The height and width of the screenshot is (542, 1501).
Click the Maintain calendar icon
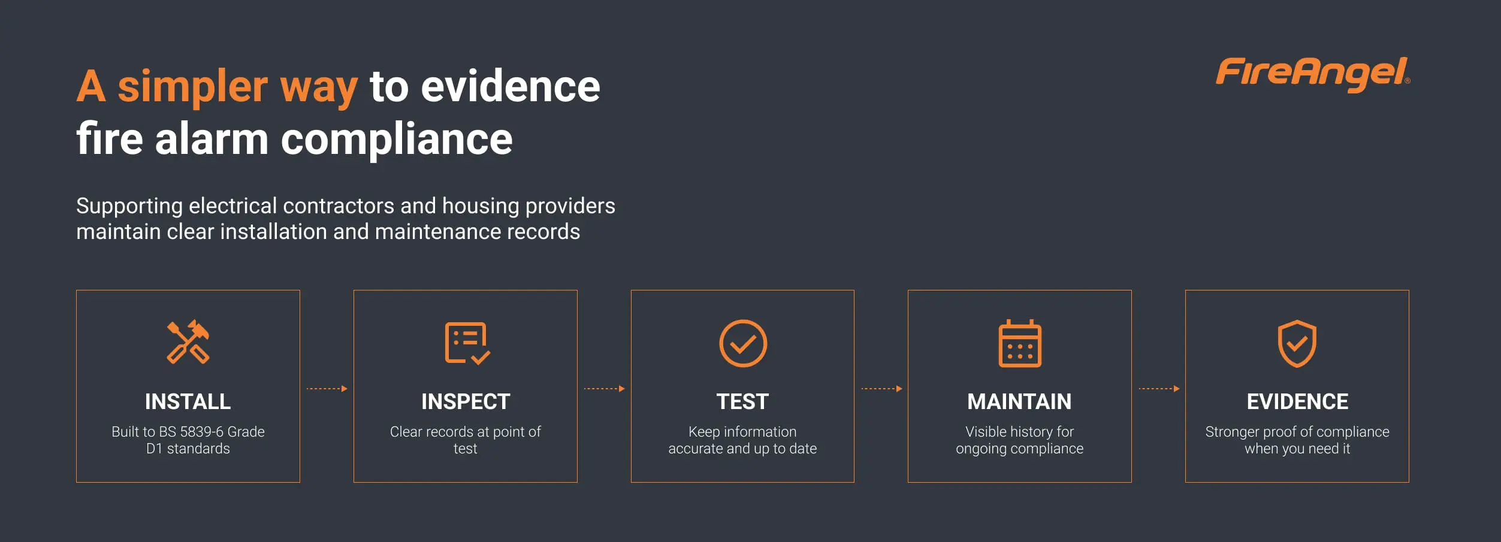(x=1020, y=343)
